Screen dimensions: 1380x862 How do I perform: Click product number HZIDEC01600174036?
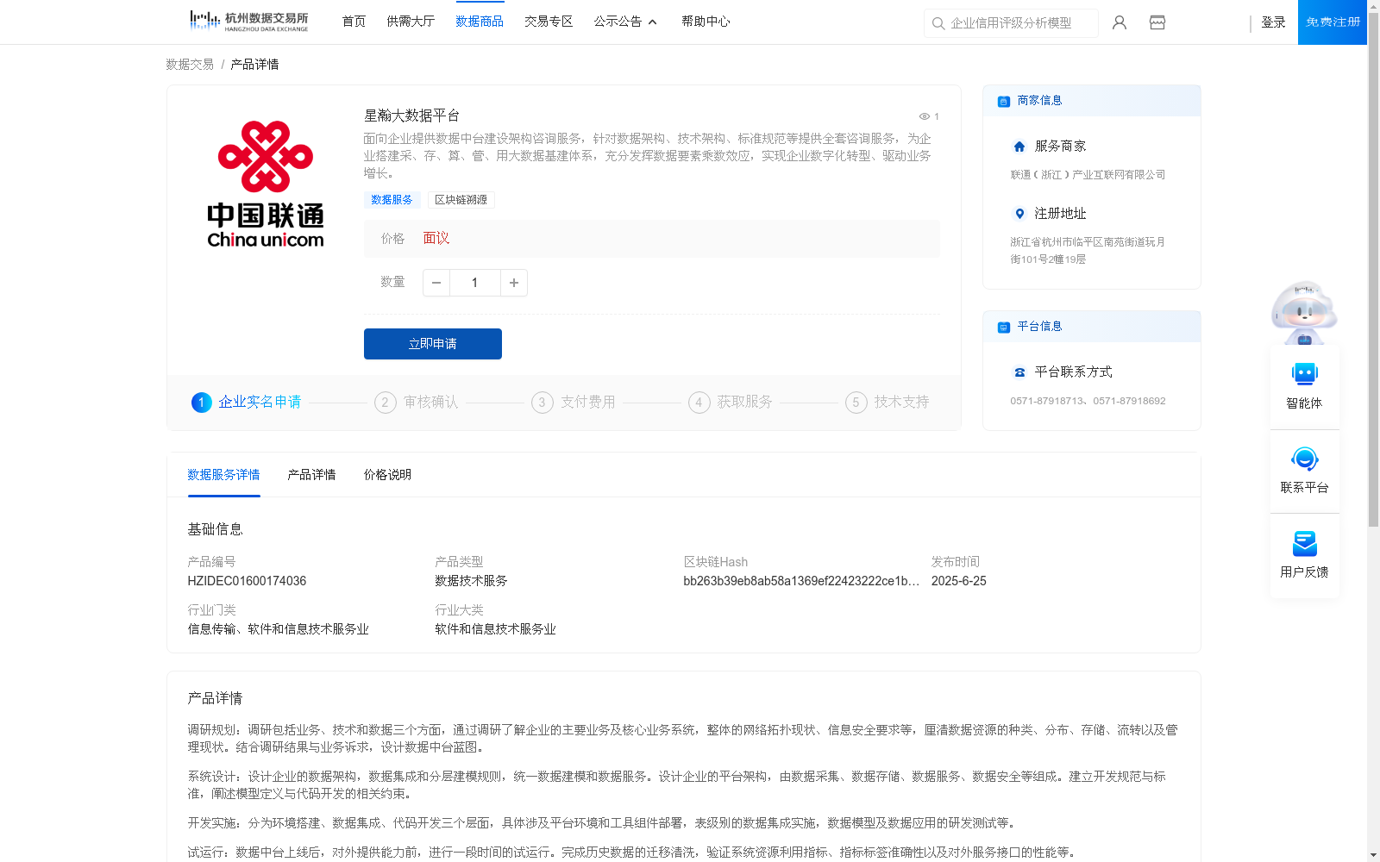point(247,581)
